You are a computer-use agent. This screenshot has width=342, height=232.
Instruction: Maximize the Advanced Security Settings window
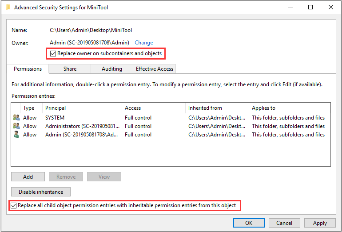[310, 7]
